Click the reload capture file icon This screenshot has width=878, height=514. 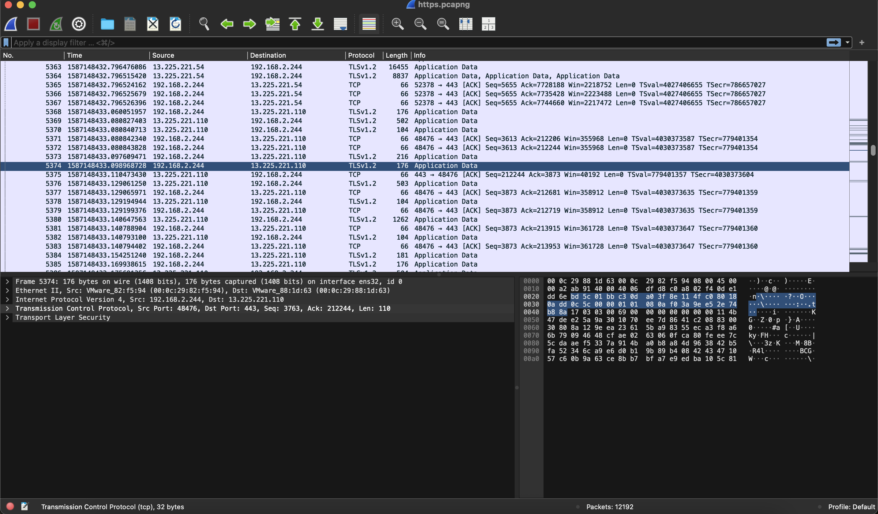pyautogui.click(x=175, y=24)
